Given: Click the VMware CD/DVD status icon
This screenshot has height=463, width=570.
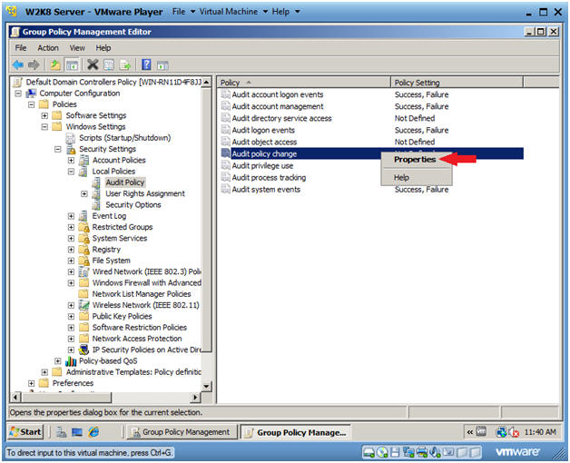Looking at the screenshot, I should tap(382, 452).
